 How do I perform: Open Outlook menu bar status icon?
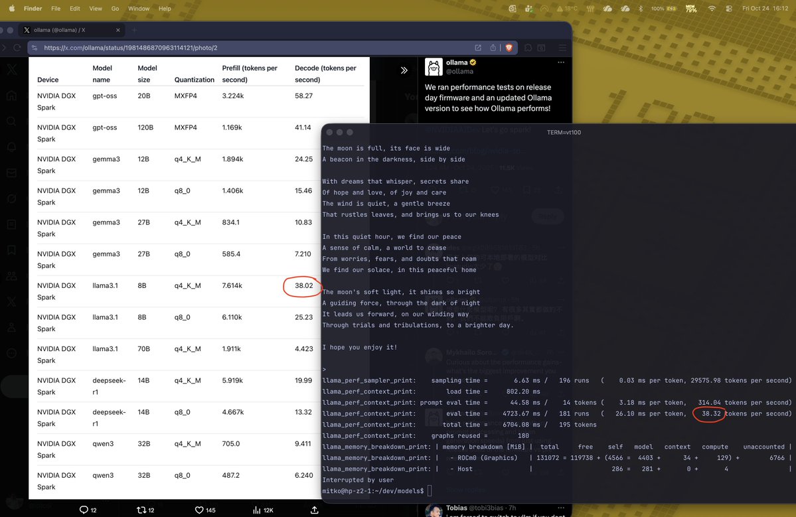pos(513,9)
